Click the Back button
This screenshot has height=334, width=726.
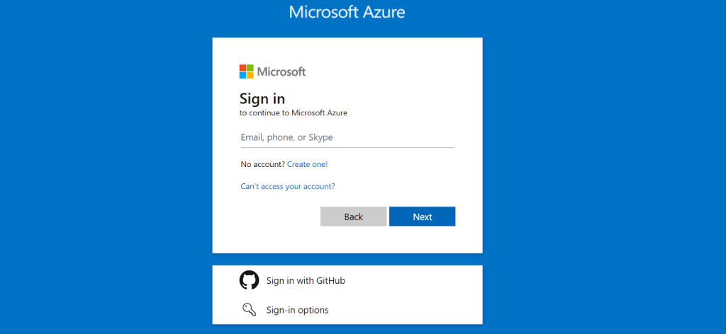coord(353,217)
